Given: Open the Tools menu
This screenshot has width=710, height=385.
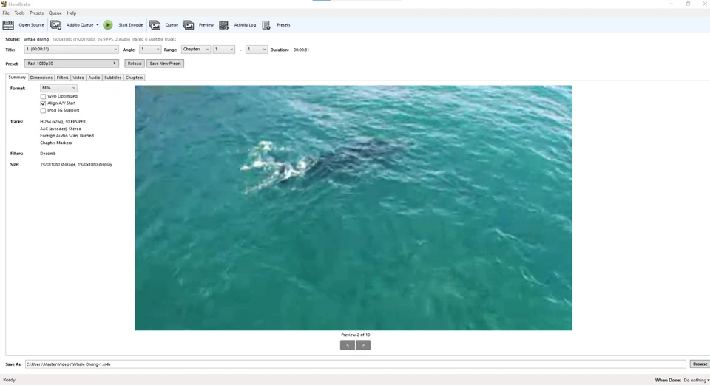Looking at the screenshot, I should click(x=19, y=13).
